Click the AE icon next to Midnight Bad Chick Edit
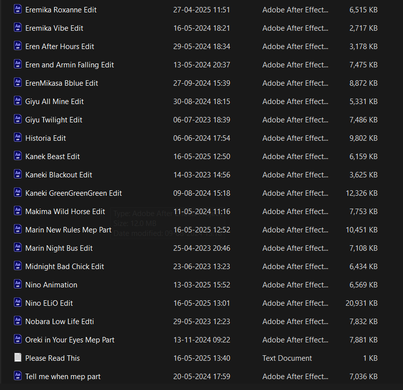 click(x=18, y=266)
